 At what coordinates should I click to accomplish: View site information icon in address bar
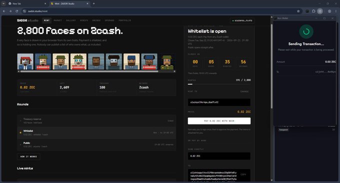pyautogui.click(x=24, y=11)
